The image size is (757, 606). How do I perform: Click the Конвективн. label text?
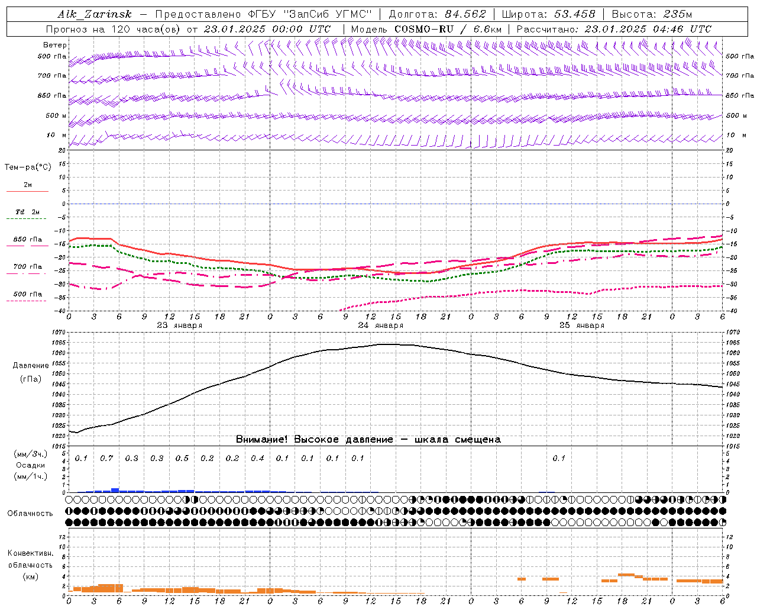[x=31, y=553]
